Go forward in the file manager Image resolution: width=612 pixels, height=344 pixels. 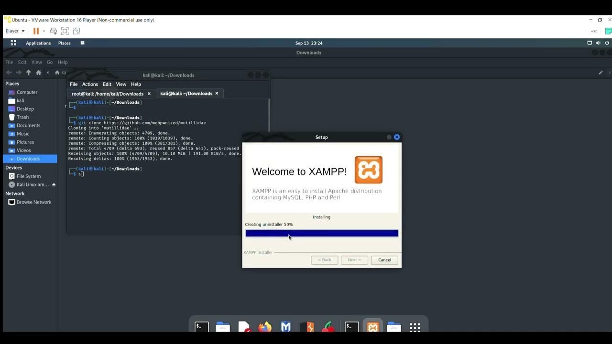(19, 73)
